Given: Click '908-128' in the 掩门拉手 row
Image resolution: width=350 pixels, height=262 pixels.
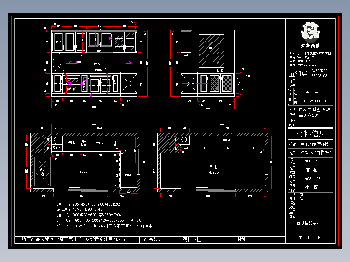Looking at the screenshot, I should [312, 161].
